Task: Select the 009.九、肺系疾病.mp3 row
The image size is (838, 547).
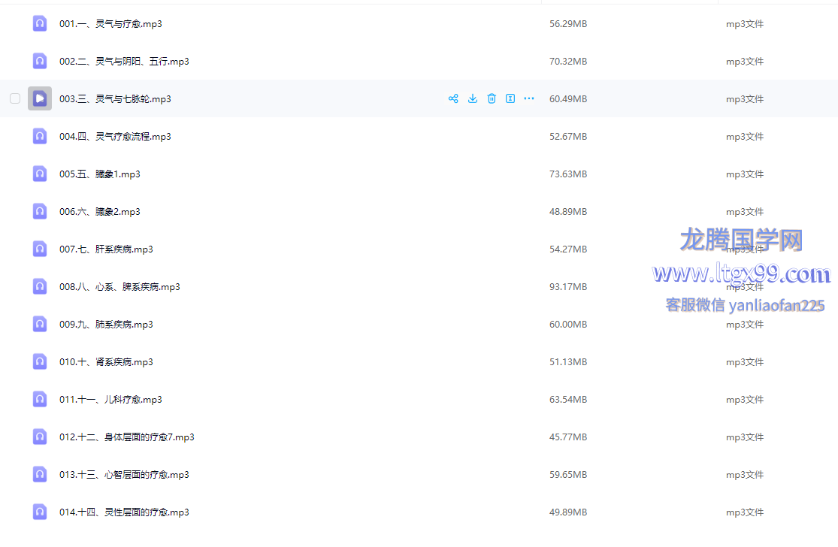Action: point(106,325)
